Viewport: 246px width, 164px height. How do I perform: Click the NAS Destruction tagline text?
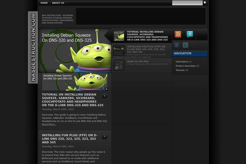coord(57,19)
